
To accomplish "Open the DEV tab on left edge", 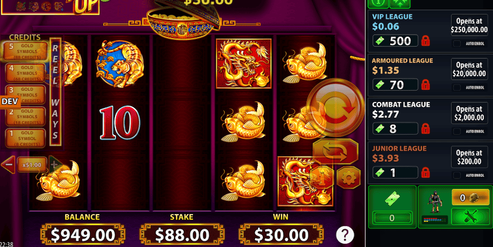I will tap(10, 101).
